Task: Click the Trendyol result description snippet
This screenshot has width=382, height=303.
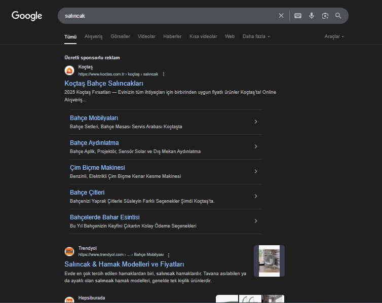Action: tap(155, 277)
